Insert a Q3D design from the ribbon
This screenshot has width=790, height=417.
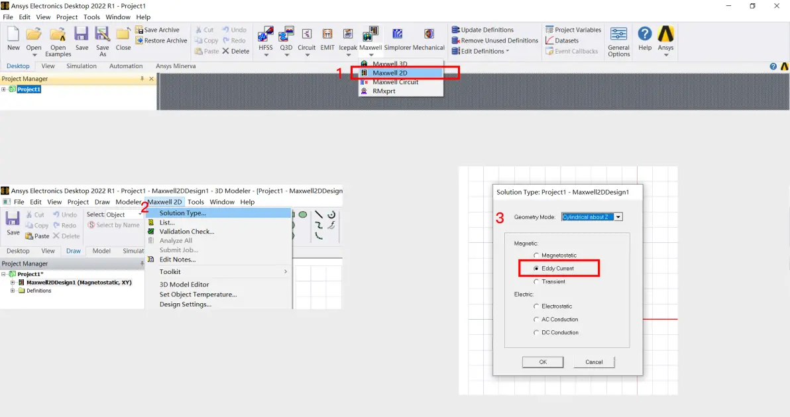(x=286, y=38)
